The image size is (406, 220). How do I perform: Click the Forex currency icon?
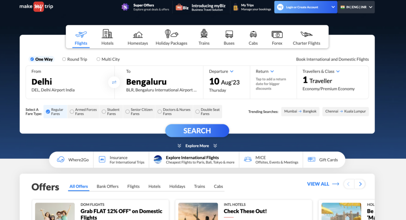coord(277,34)
